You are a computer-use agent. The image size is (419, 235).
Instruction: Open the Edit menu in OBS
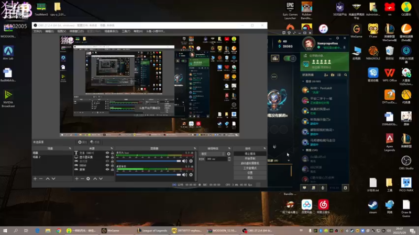[49, 31]
